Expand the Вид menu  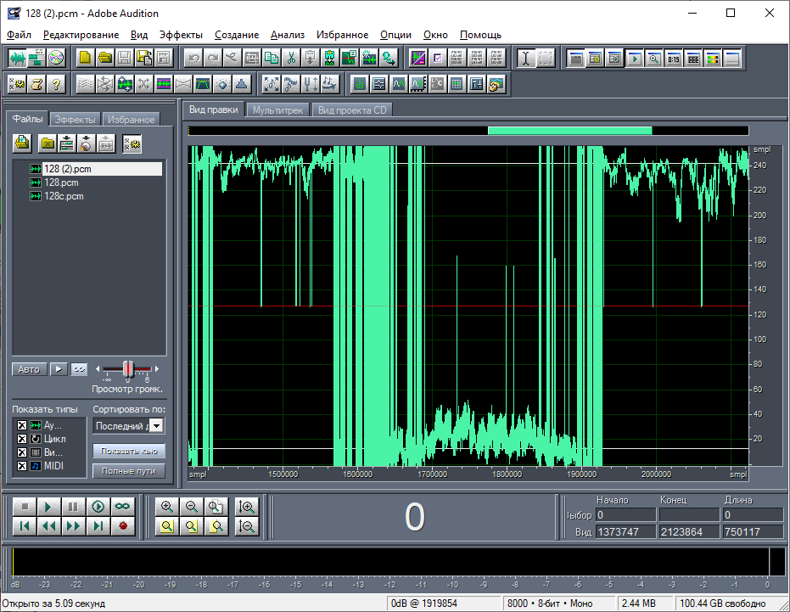click(x=138, y=34)
